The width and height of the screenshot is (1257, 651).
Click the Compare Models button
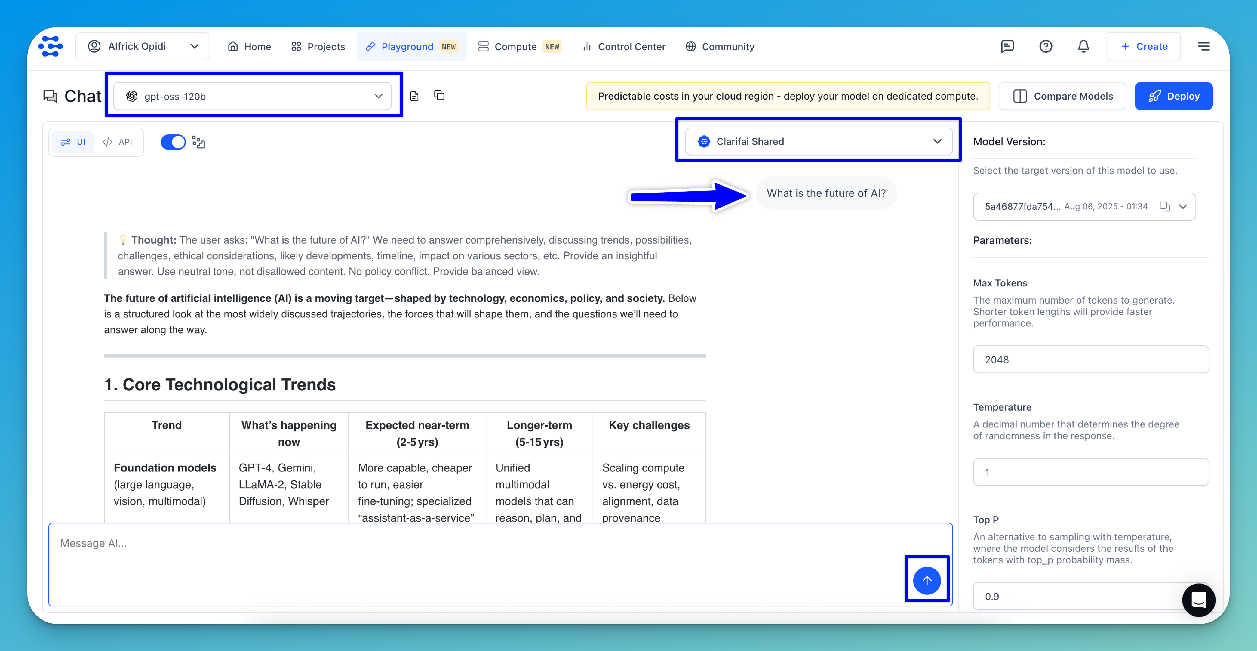(x=1062, y=96)
